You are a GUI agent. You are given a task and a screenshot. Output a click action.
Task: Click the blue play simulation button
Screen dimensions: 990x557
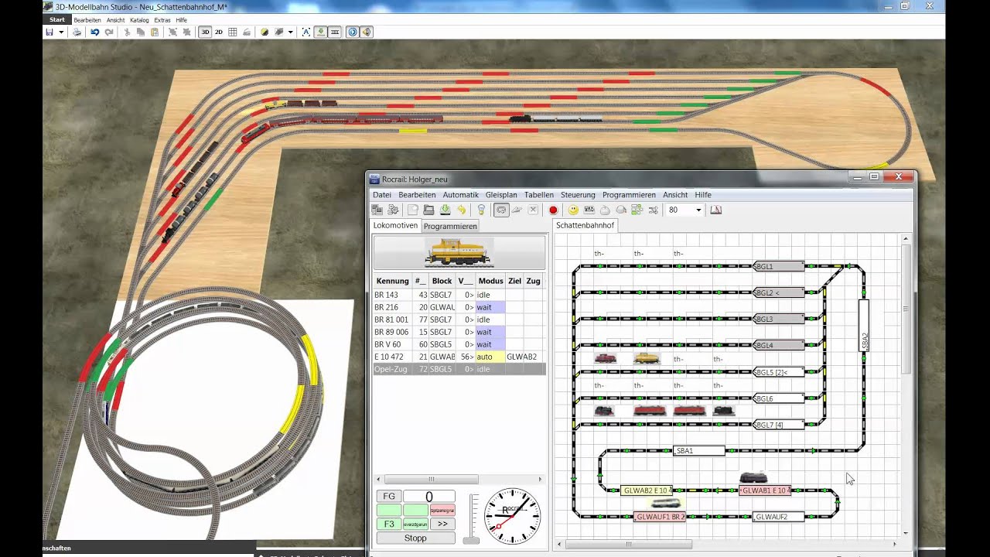click(x=353, y=32)
